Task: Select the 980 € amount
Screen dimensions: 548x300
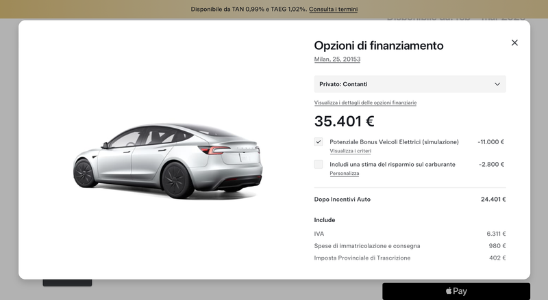Action: [497, 246]
